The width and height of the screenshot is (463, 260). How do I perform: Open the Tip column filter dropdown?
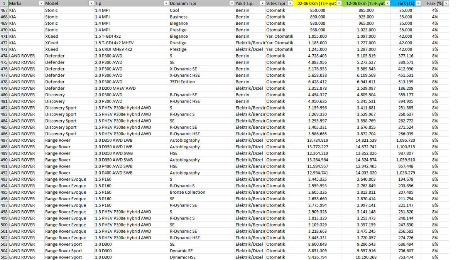point(166,3)
